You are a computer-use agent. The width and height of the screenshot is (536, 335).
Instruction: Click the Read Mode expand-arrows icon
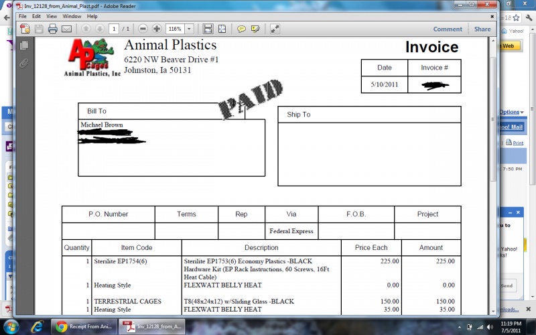click(x=275, y=29)
